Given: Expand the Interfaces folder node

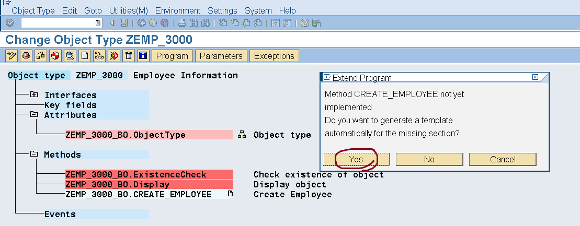Looking at the screenshot, I should pyautogui.click(x=34, y=95).
